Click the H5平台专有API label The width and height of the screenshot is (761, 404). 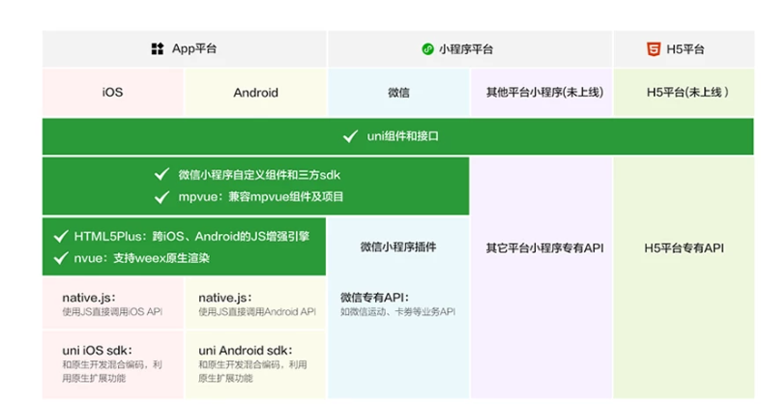tap(685, 248)
